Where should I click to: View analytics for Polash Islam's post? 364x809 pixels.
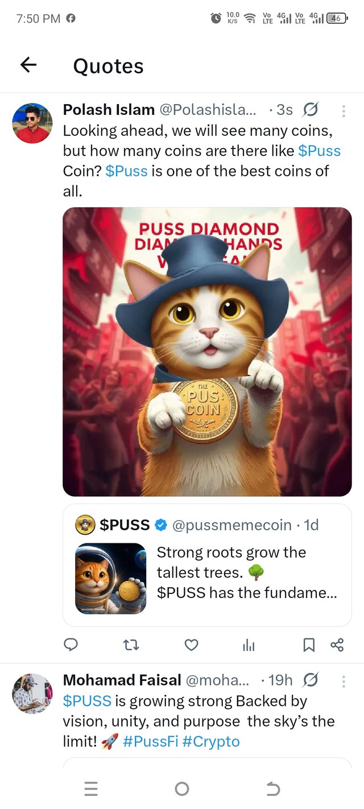(x=249, y=644)
